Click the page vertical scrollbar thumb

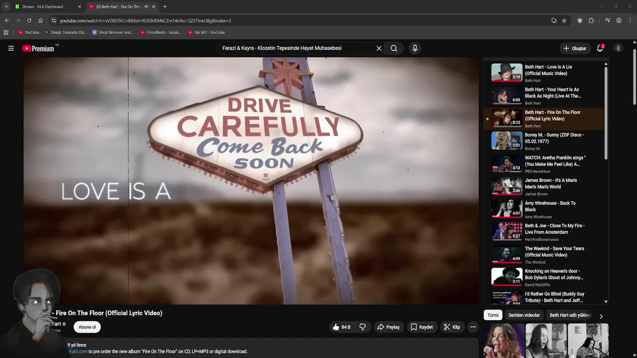point(635,77)
